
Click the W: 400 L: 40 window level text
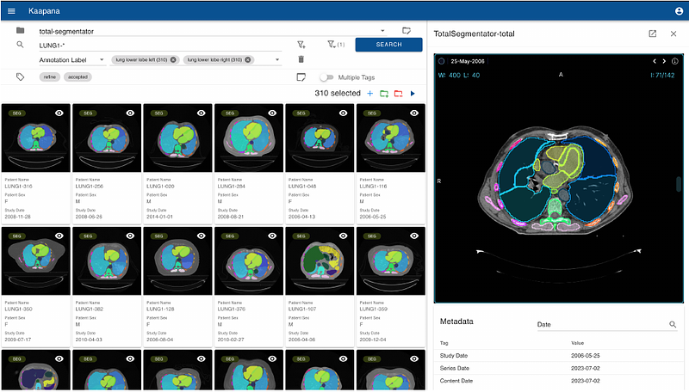459,76
